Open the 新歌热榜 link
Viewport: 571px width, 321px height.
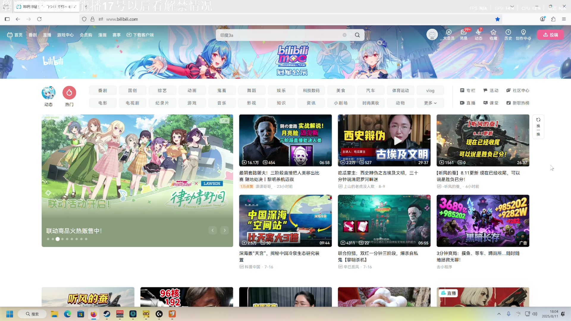[518, 103]
